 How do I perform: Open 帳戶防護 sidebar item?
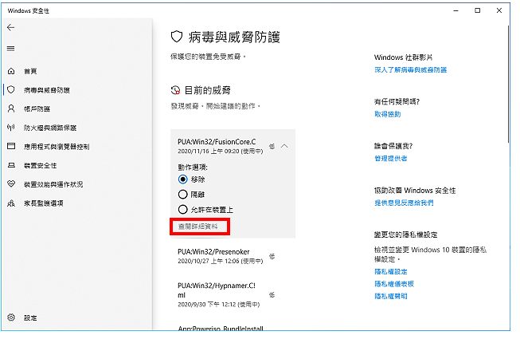coord(37,109)
